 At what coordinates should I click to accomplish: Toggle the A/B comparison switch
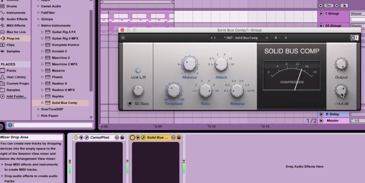(x=281, y=38)
